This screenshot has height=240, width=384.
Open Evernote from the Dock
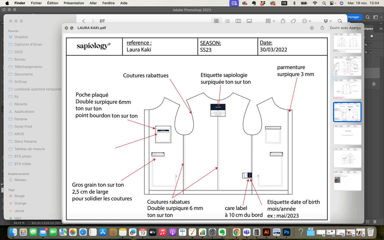(x=222, y=232)
